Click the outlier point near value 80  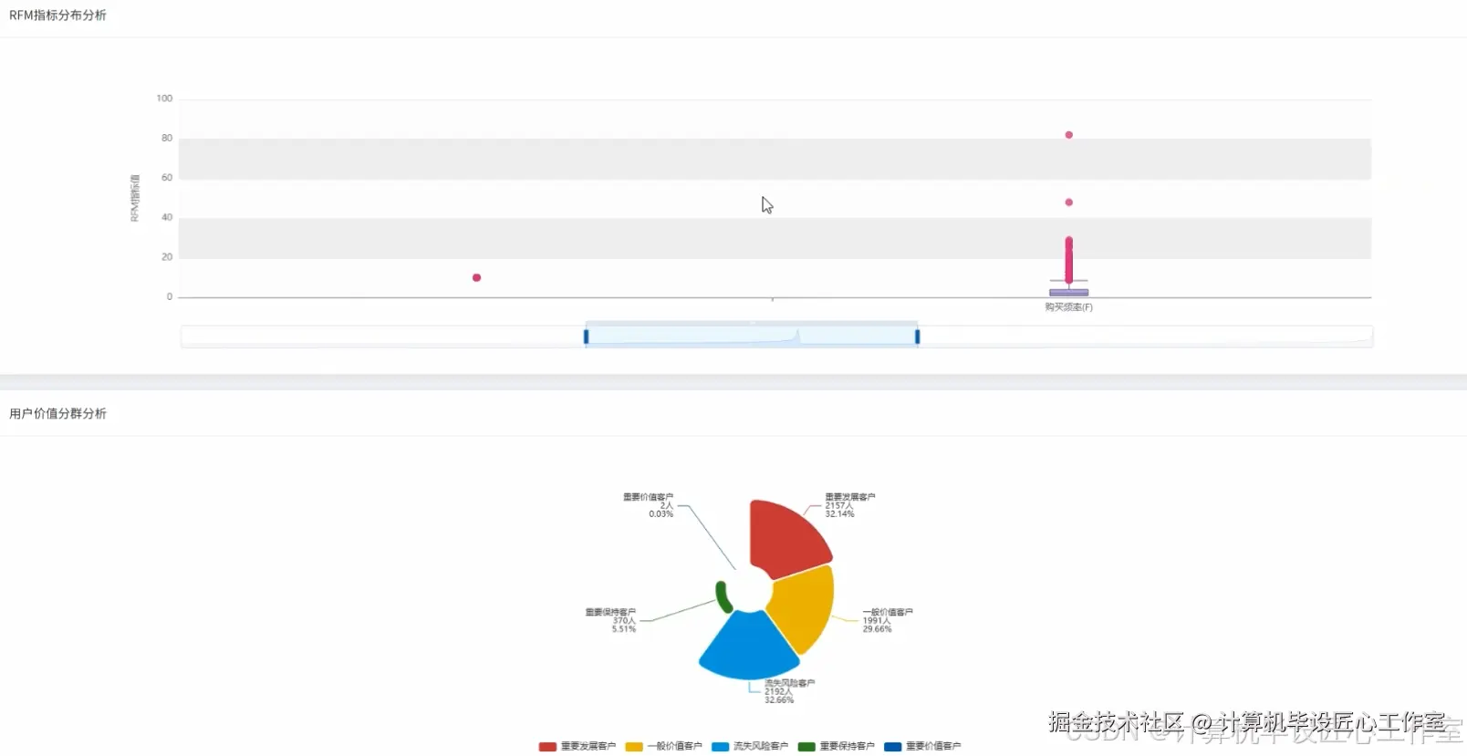click(x=1068, y=135)
